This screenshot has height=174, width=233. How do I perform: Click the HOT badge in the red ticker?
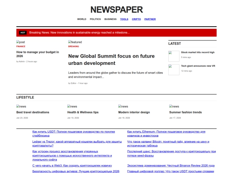pyautogui.click(x=23, y=33)
